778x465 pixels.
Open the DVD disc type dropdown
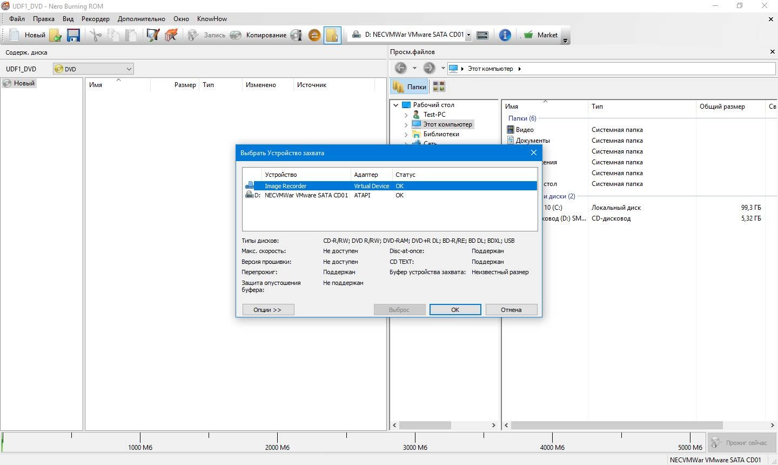point(93,69)
